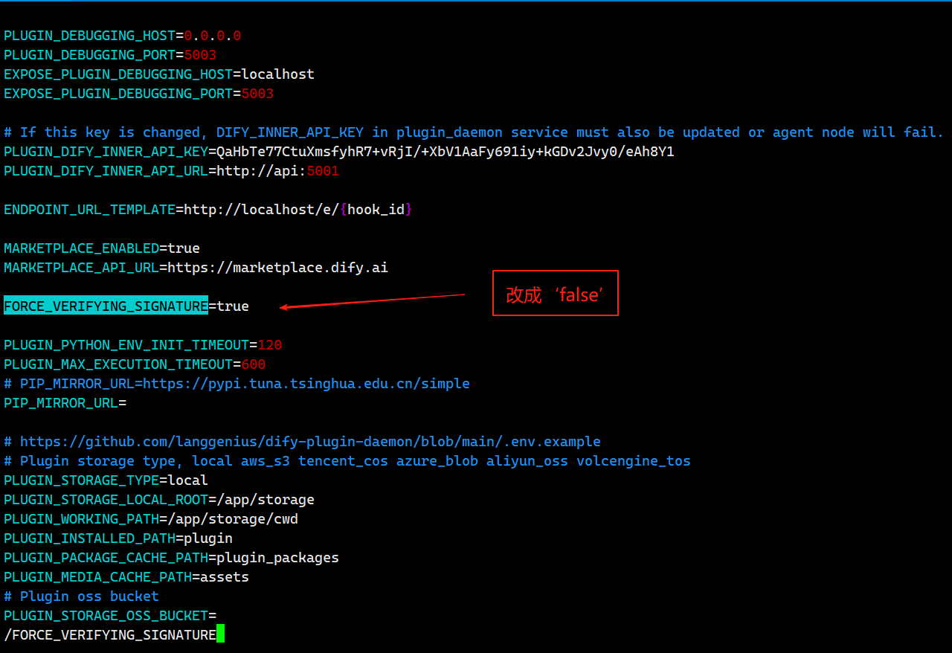The height and width of the screenshot is (653, 952).
Task: Click the highlighted FORCE_VERIFYING_SIGNATURE variable name
Action: click(104, 306)
